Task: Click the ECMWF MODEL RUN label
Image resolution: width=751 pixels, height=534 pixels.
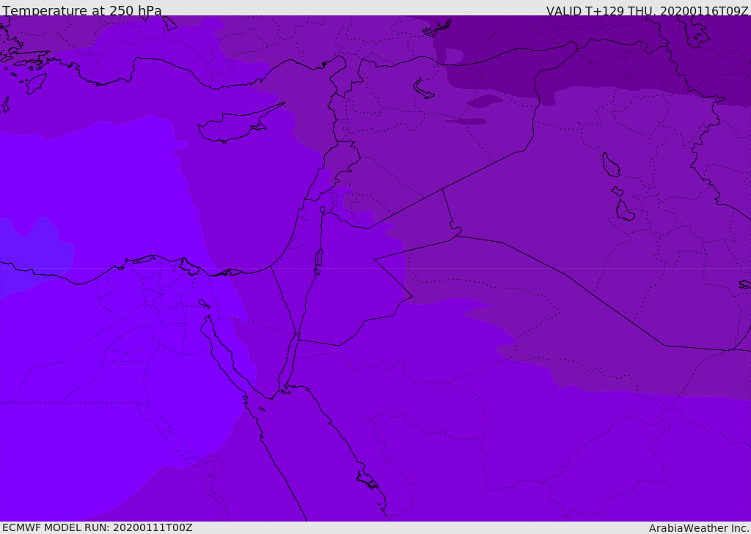Action: tap(98, 527)
